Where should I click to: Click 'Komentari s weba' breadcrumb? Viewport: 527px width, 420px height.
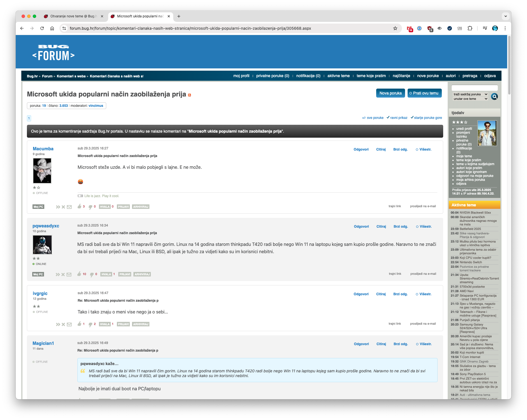coord(71,76)
